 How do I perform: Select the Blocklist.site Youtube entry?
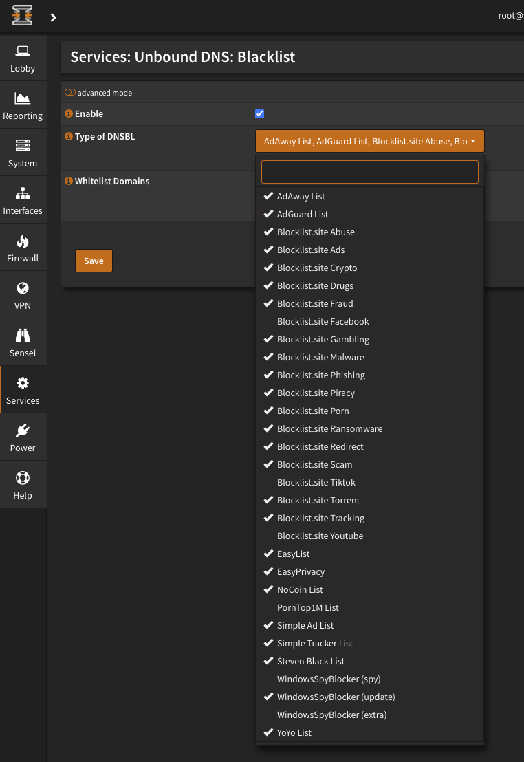320,536
